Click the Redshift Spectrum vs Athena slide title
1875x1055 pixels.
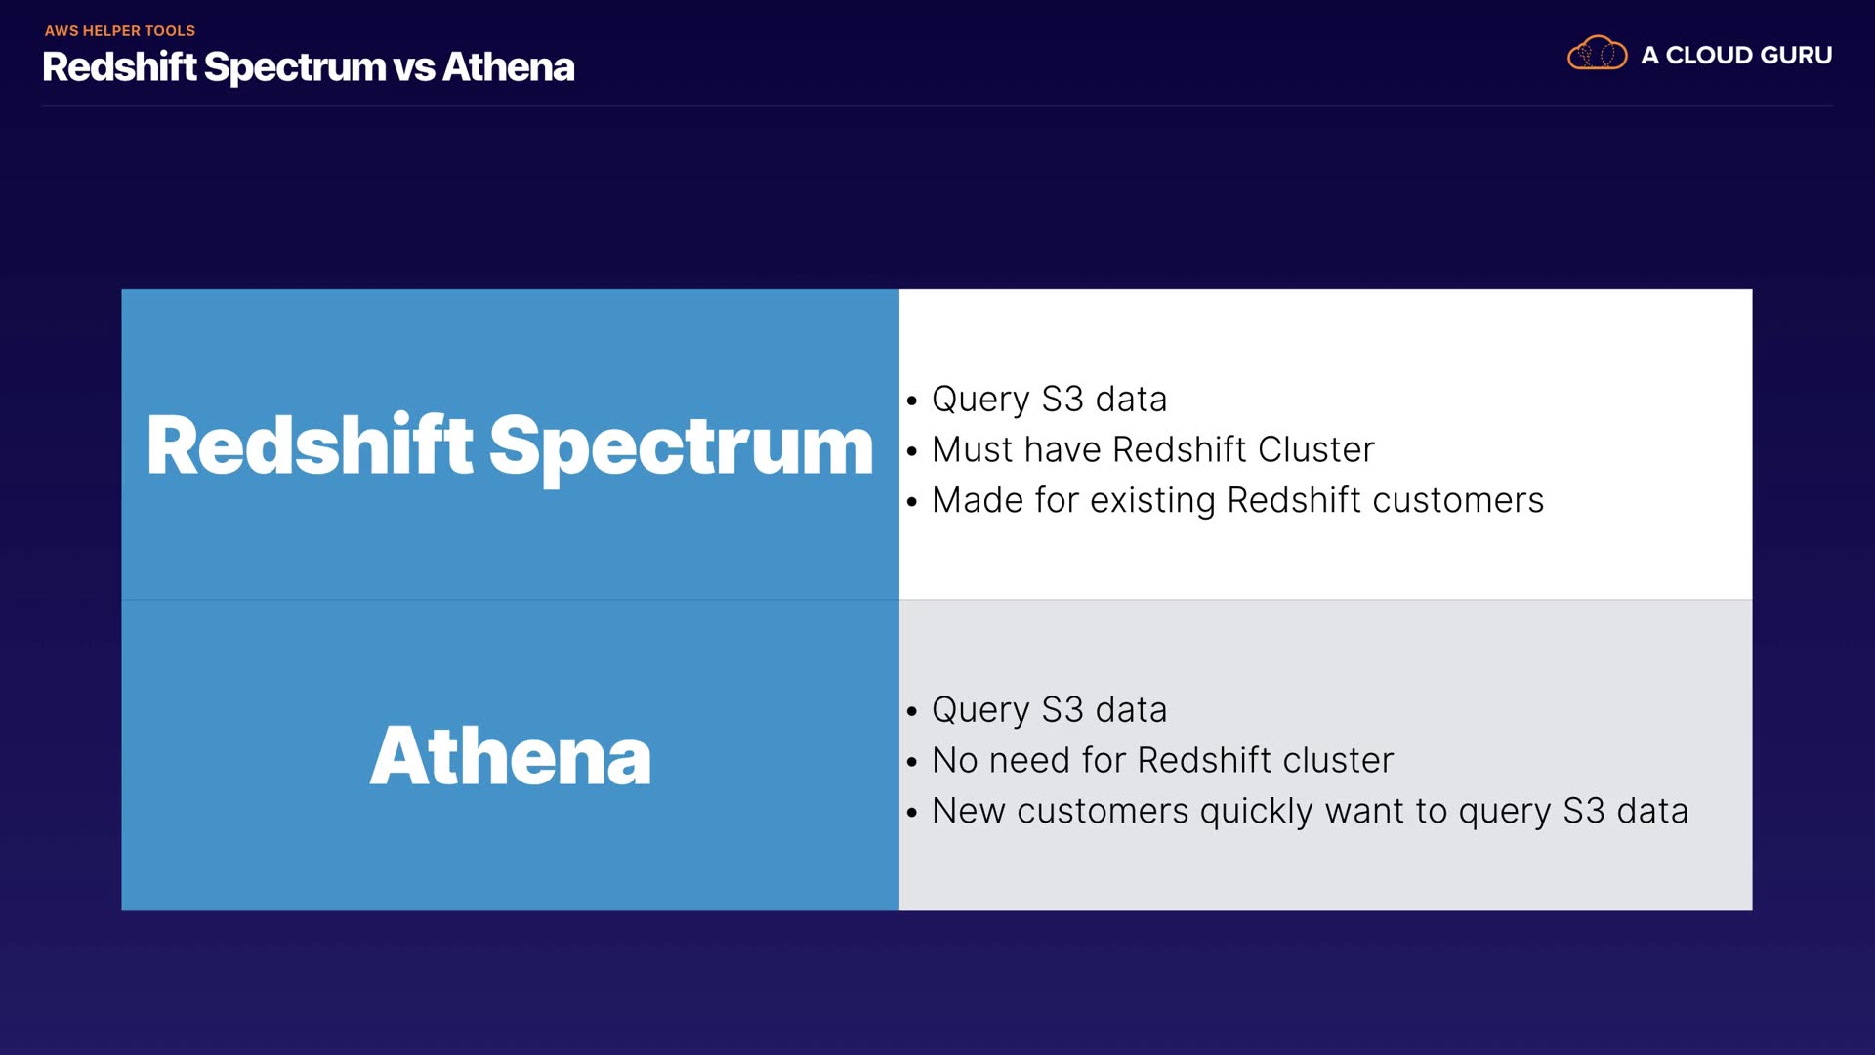coord(308,67)
